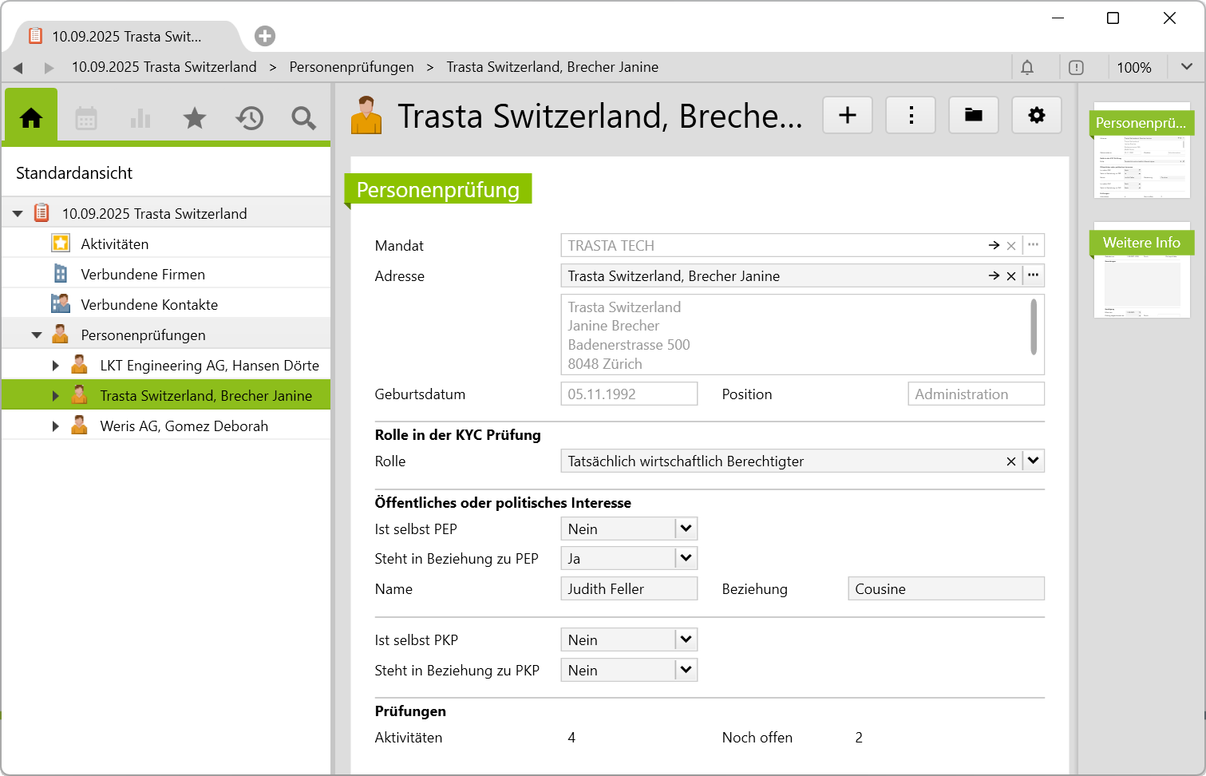The width and height of the screenshot is (1206, 776).
Task: Expand LKT Engineering AG, Hansen Dörte
Action: 55,366
